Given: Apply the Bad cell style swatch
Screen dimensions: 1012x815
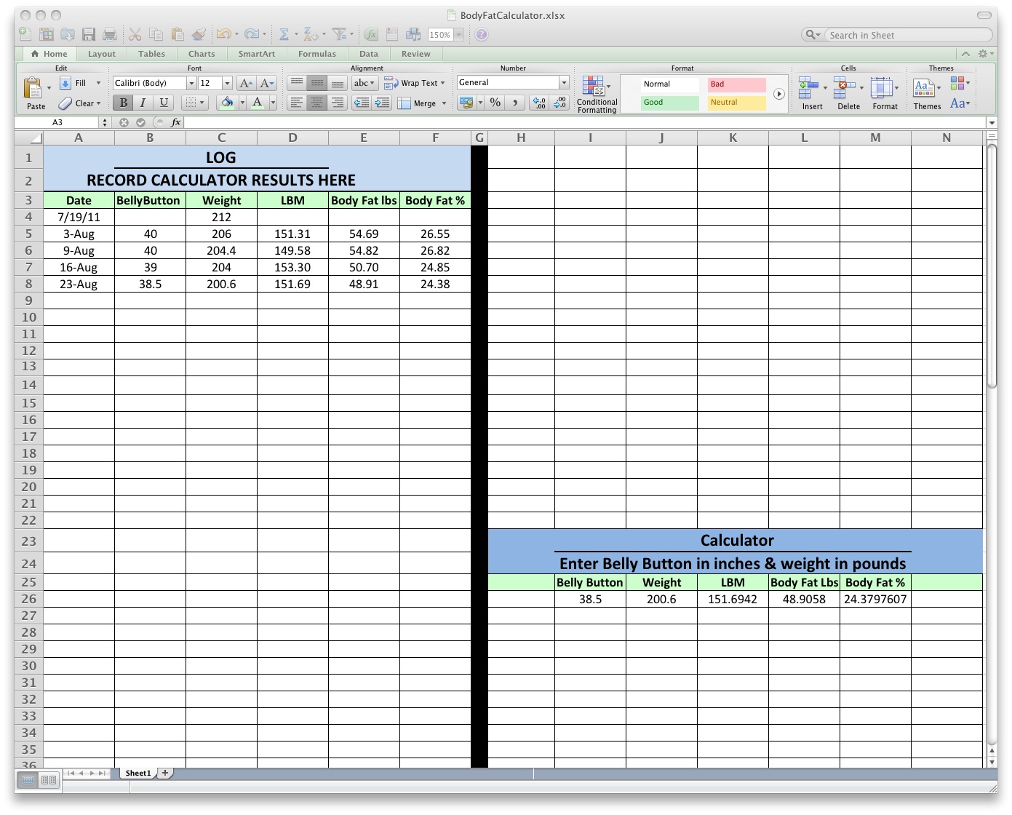Looking at the screenshot, I should click(736, 84).
